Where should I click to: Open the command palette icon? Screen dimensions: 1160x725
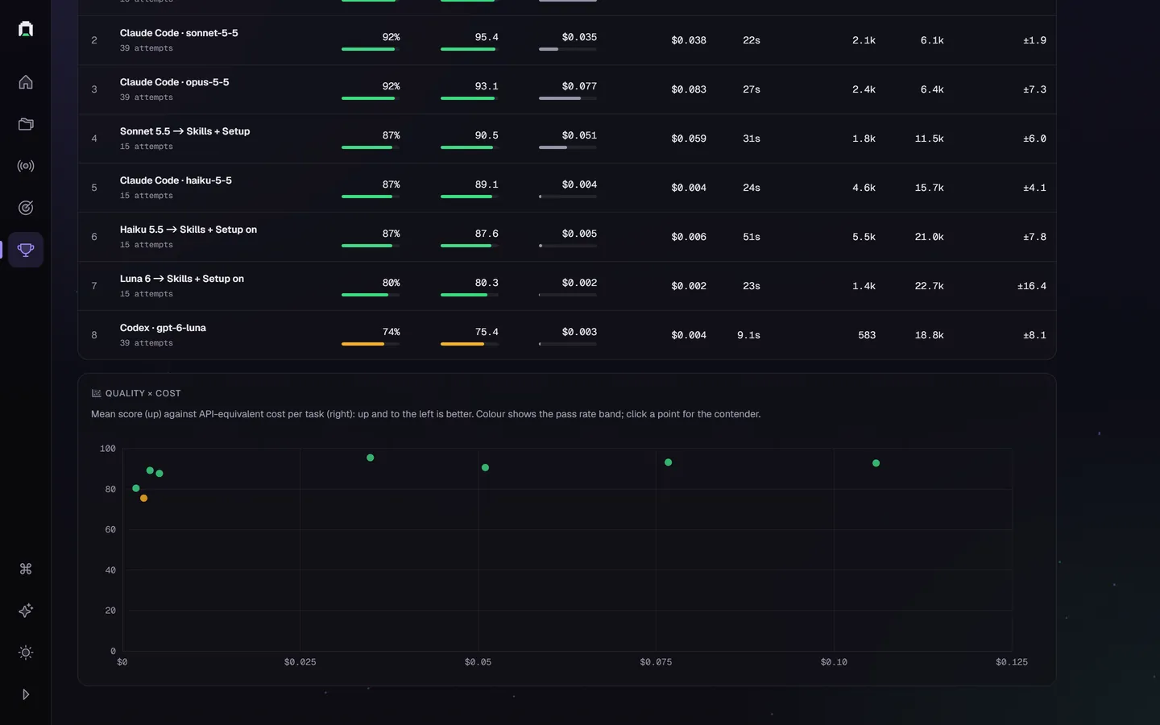26,569
